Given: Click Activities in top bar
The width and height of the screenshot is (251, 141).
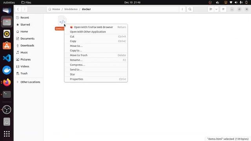Looking at the screenshot, I should (9, 2).
